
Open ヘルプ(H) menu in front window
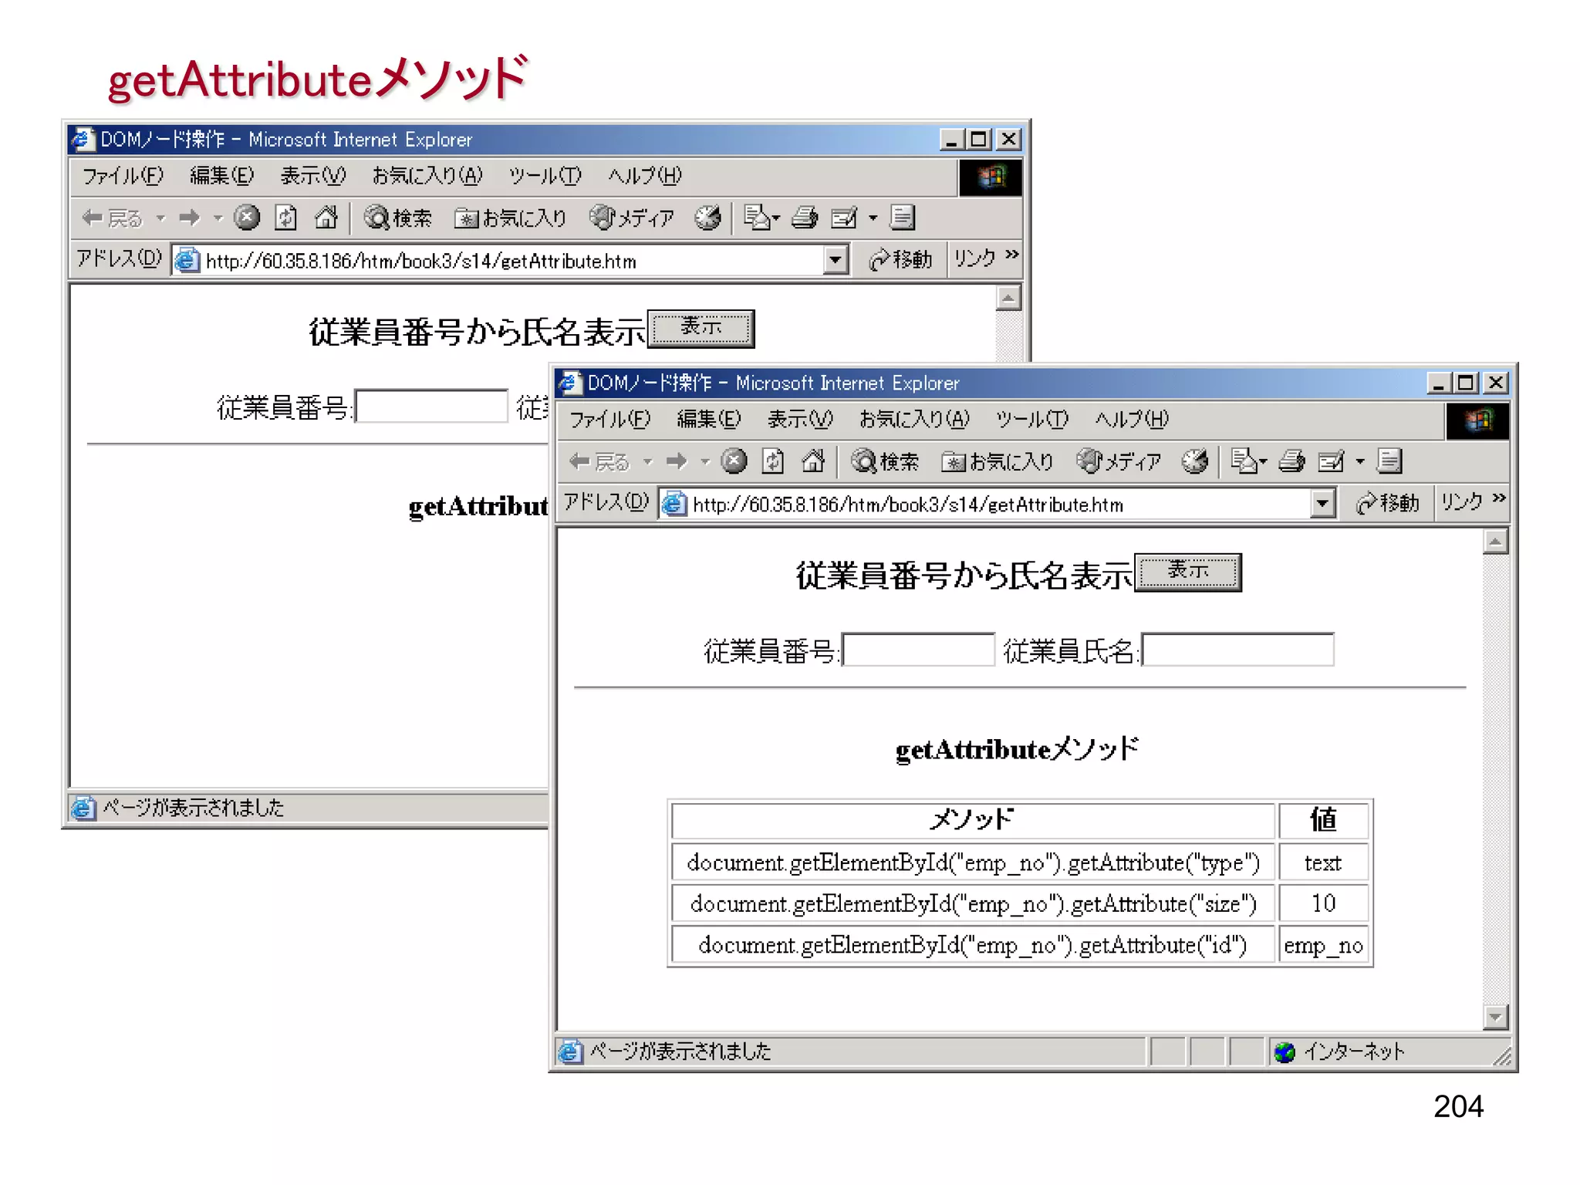coord(1131,419)
